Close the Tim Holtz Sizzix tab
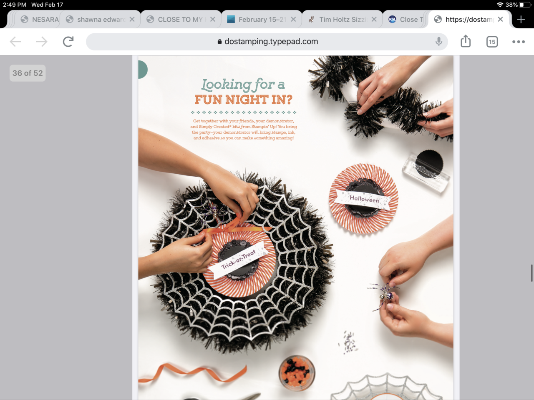The width and height of the screenshot is (534, 400). coord(374,20)
